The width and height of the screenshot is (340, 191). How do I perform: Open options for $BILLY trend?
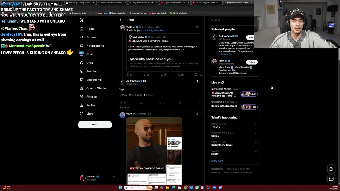[256, 151]
